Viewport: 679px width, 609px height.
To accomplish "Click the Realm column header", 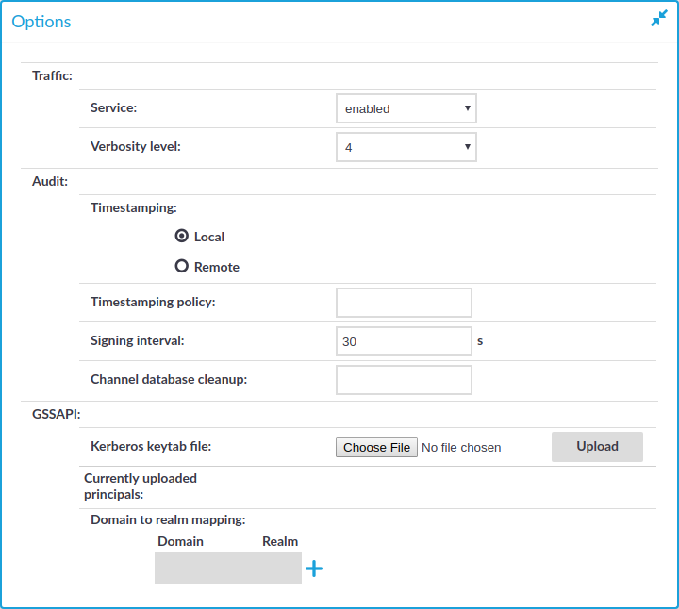I will [280, 541].
